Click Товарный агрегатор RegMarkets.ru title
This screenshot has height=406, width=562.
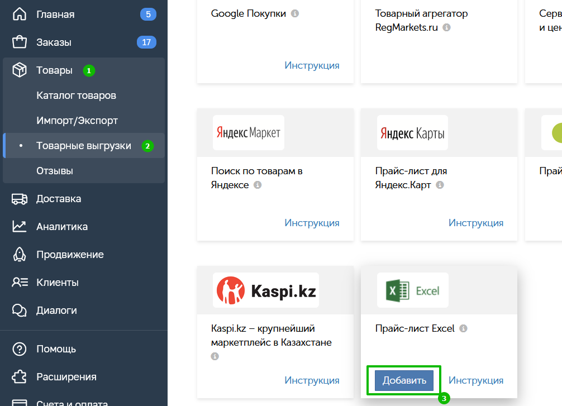pyautogui.click(x=421, y=21)
